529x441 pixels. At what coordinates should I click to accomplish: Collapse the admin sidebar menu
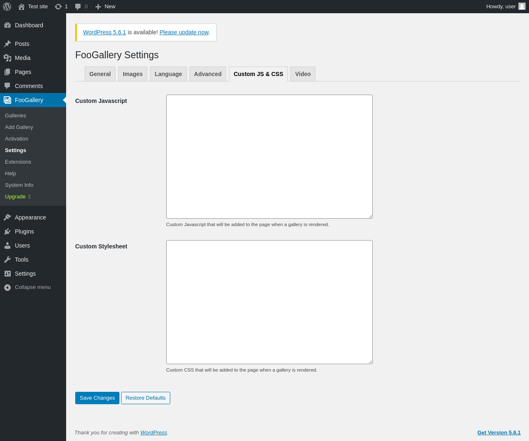(x=33, y=287)
